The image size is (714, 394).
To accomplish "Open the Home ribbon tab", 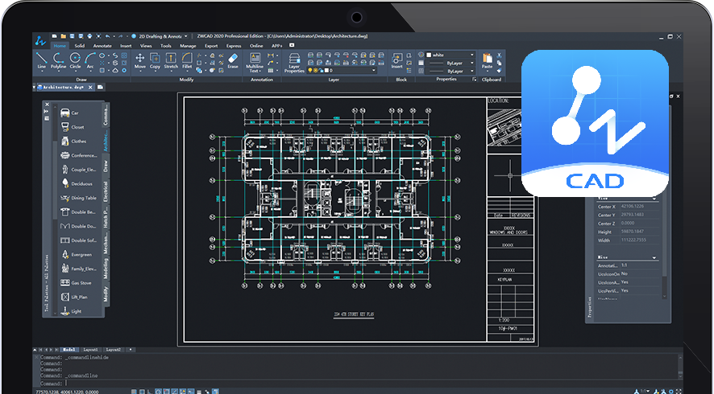I will click(x=60, y=46).
